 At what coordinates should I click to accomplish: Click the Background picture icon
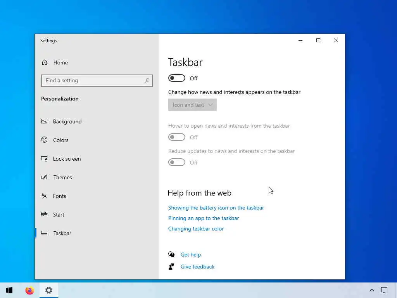point(44,121)
